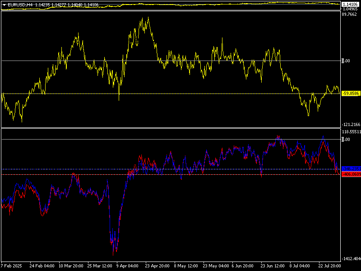This screenshot has width=361, height=271.
Task: Click the -1412.404 scale minimum label
Action: click(x=352, y=259)
